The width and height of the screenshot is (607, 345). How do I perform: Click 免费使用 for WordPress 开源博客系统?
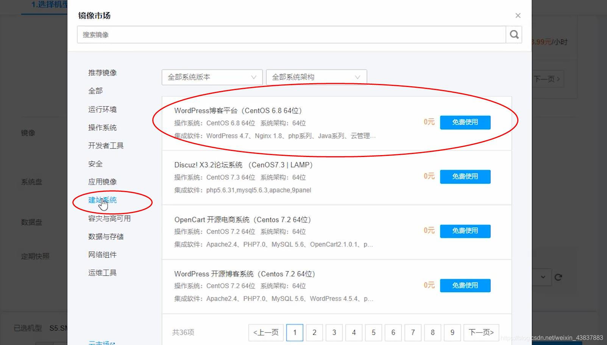465,285
